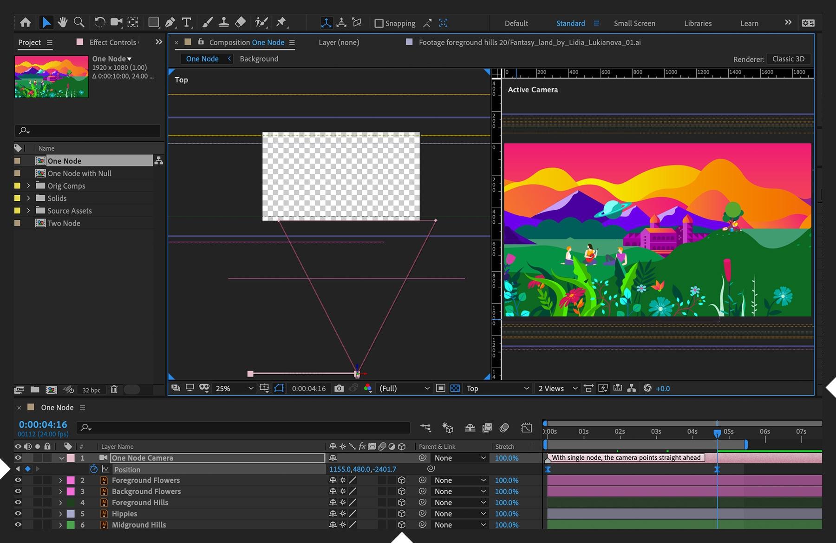The image size is (836, 543).
Task: Expand the Orig Comps folder
Action: point(29,185)
